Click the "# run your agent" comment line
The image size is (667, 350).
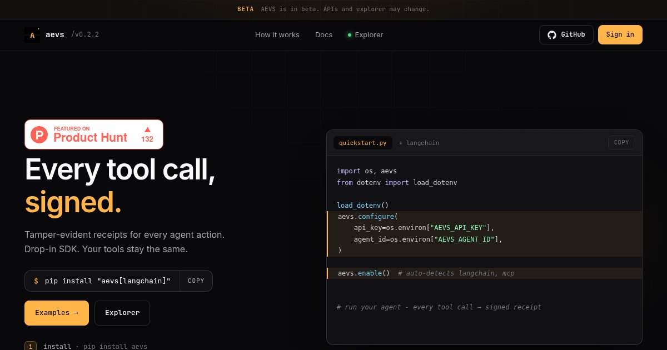(x=439, y=307)
